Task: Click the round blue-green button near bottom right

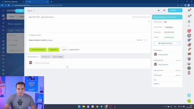Action: [189, 95]
